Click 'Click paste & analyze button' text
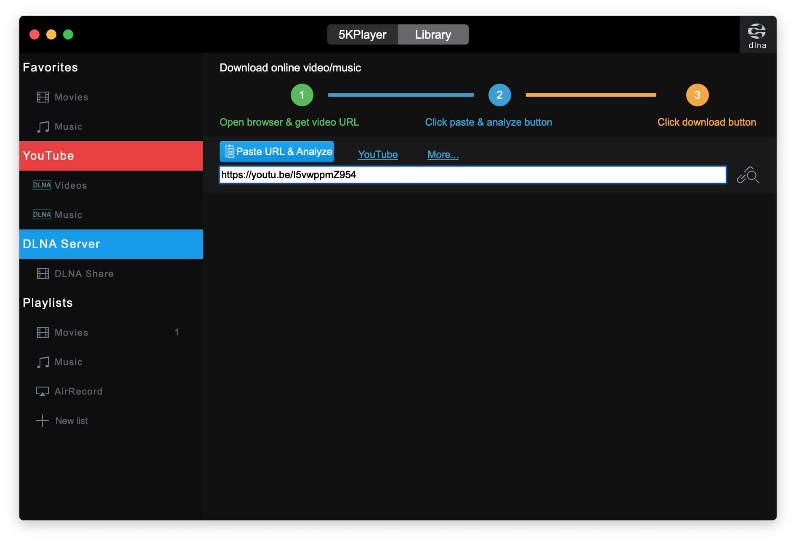Image resolution: width=796 pixels, height=543 pixels. [488, 122]
